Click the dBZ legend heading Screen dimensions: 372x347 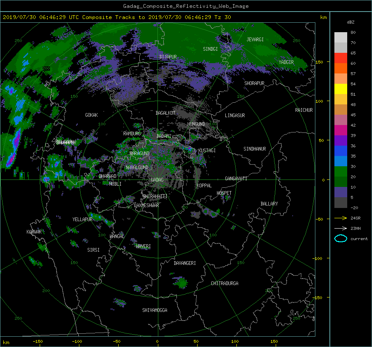point(351,22)
